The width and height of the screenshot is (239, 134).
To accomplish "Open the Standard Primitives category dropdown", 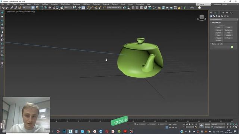I will tap(224, 20).
